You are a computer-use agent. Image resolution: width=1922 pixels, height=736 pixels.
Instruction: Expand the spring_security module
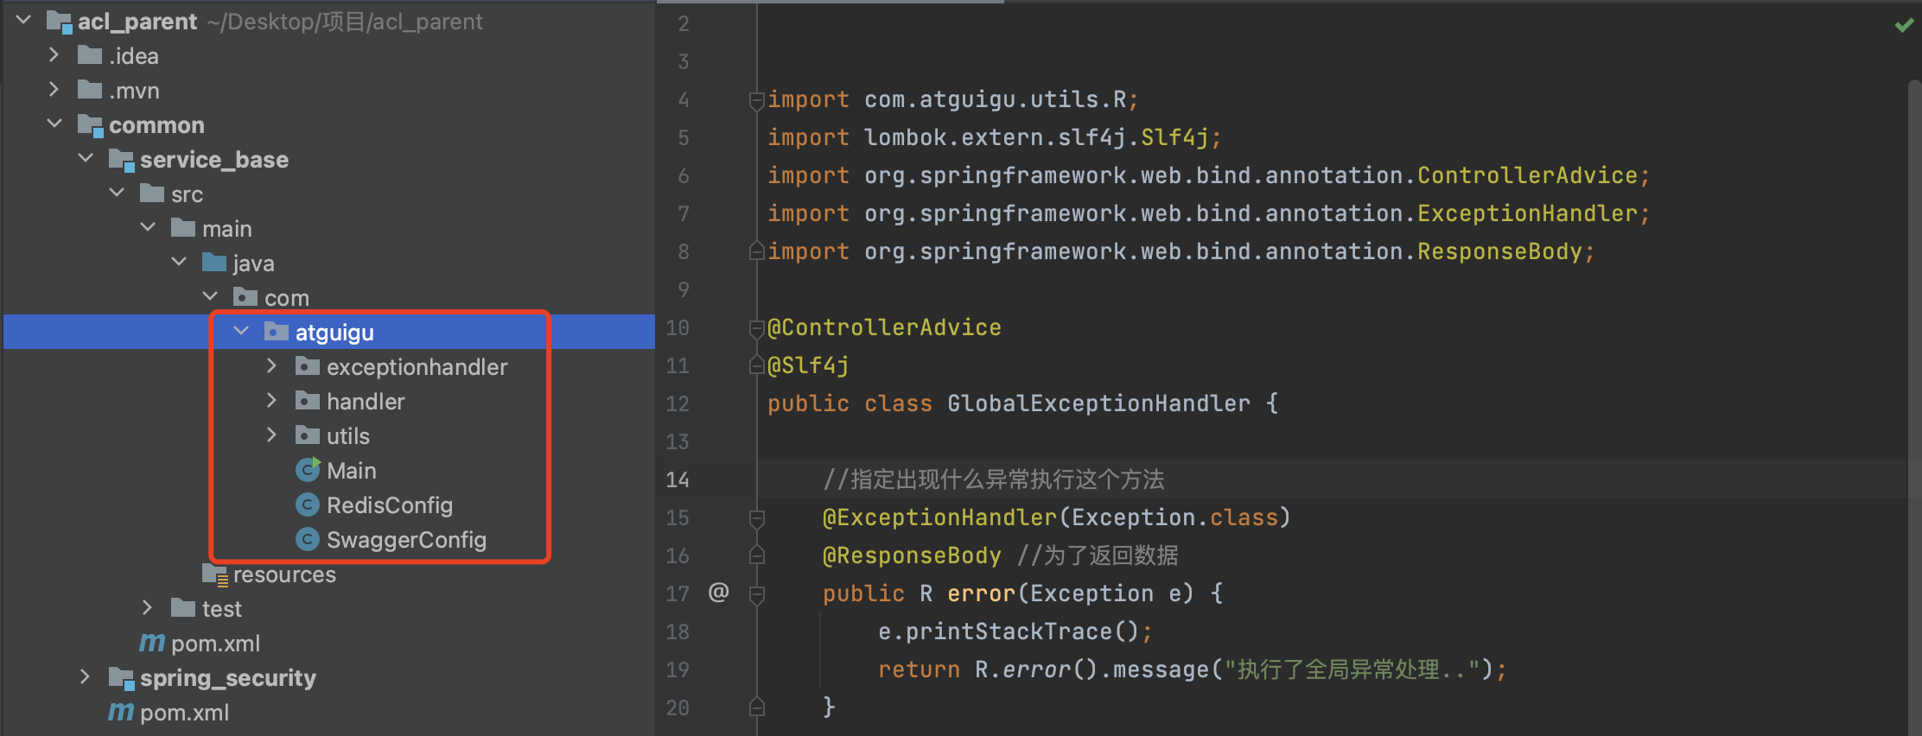(x=85, y=677)
